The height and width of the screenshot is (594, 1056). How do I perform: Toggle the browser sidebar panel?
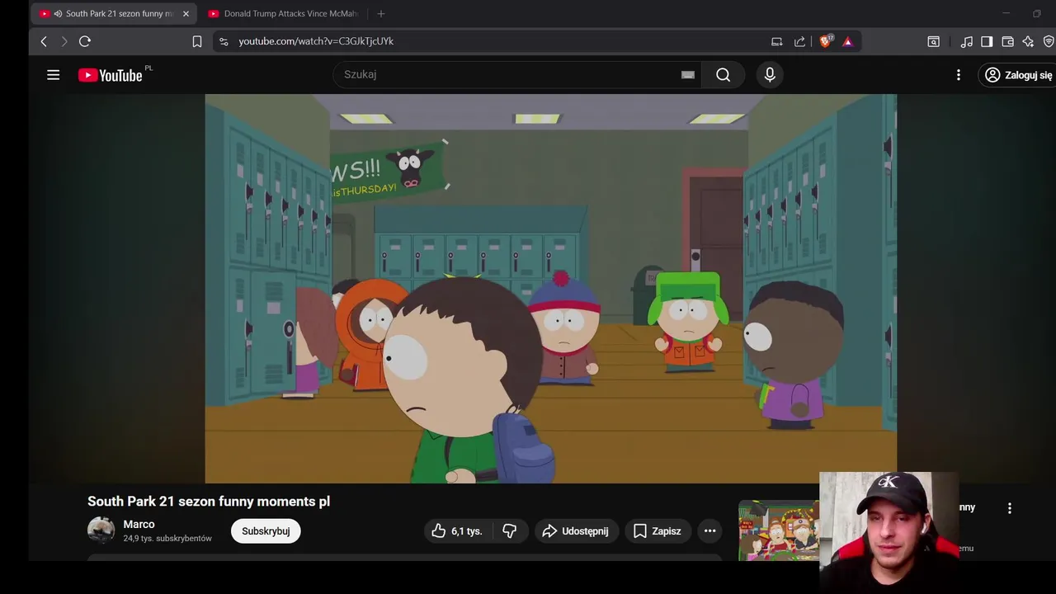tap(987, 41)
